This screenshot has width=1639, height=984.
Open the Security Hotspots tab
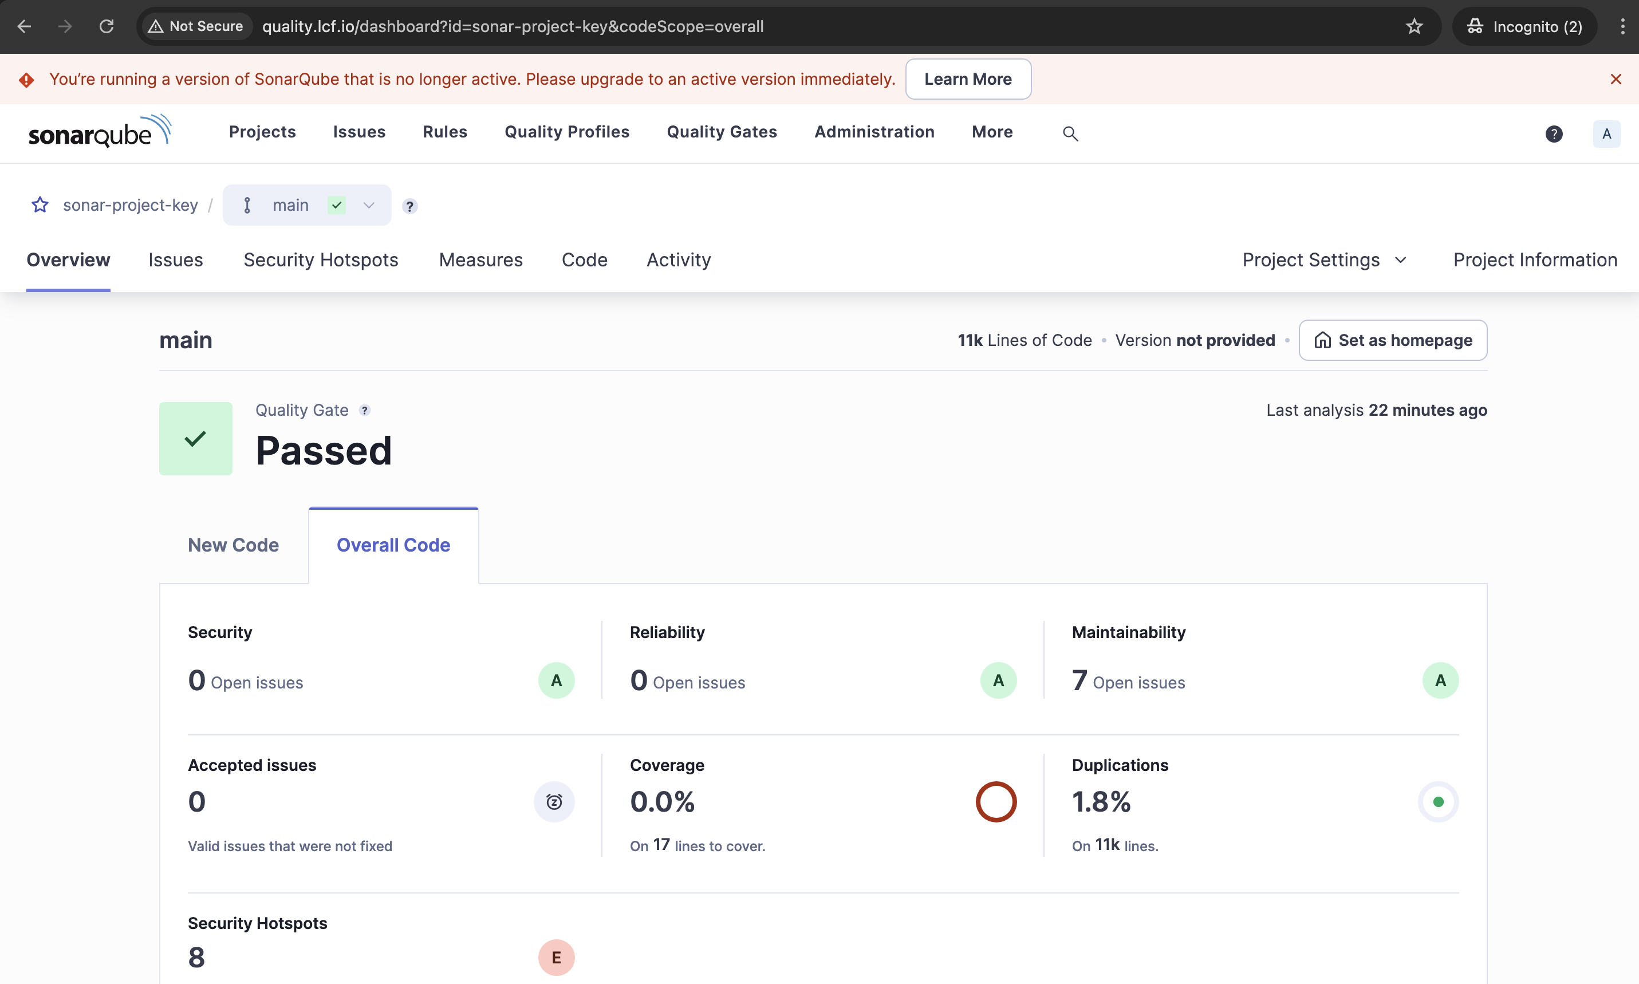click(x=321, y=260)
